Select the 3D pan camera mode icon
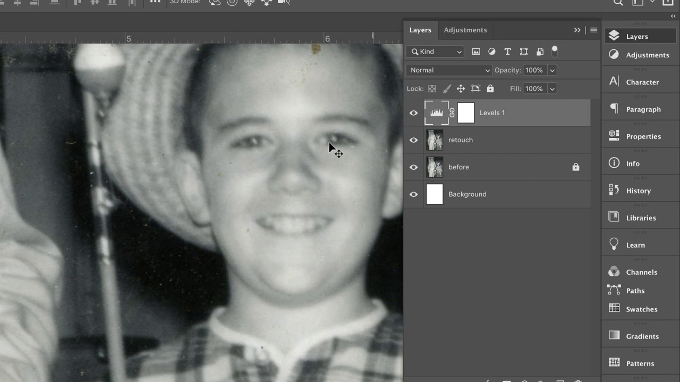 [x=249, y=2]
